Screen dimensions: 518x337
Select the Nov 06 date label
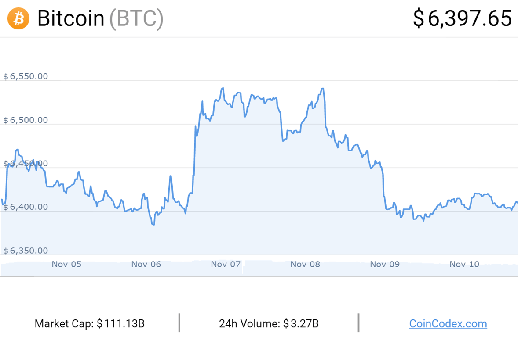(x=146, y=264)
